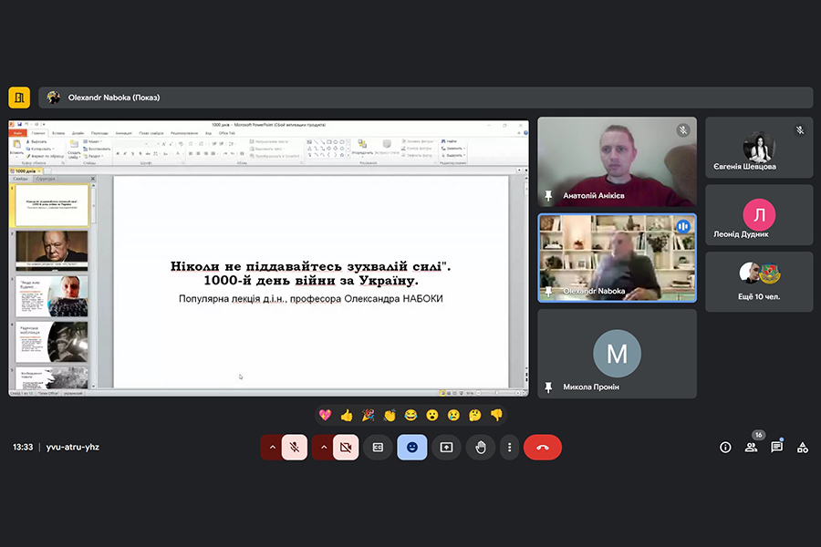
Task: Open the Ещё 10 чел. participants tile
Action: click(759, 282)
